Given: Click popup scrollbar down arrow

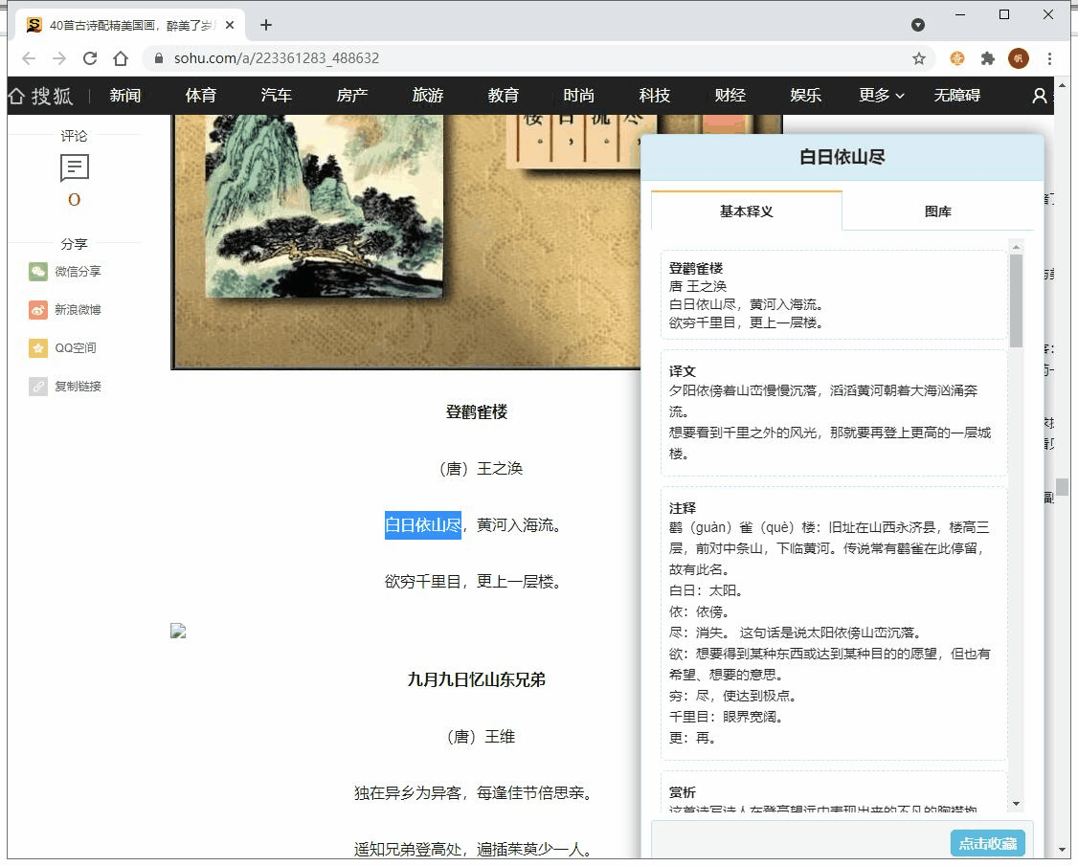Looking at the screenshot, I should pos(1016,804).
